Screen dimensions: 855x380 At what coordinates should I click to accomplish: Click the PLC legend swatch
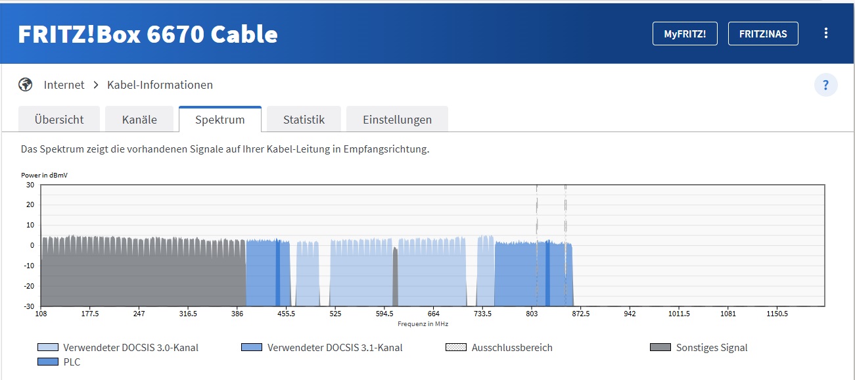click(x=48, y=362)
